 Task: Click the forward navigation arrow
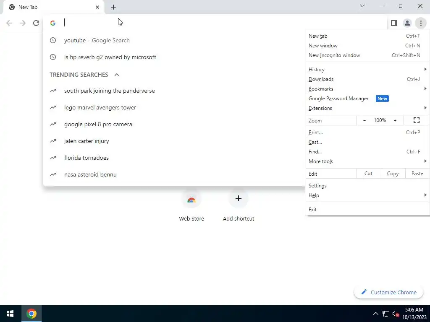23,23
